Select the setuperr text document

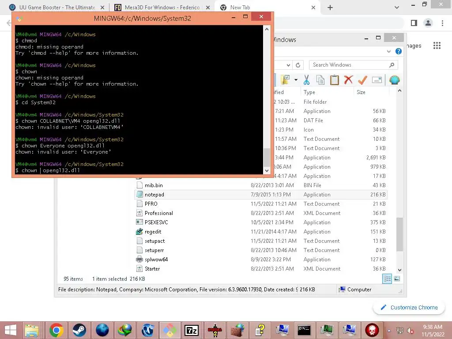(x=154, y=250)
